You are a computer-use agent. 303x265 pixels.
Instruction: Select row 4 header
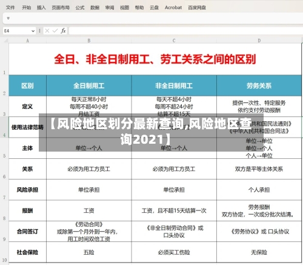coord(4,127)
